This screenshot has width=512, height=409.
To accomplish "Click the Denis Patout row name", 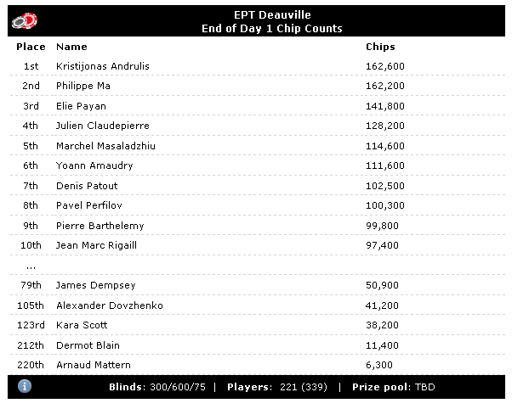I will click(x=87, y=186).
